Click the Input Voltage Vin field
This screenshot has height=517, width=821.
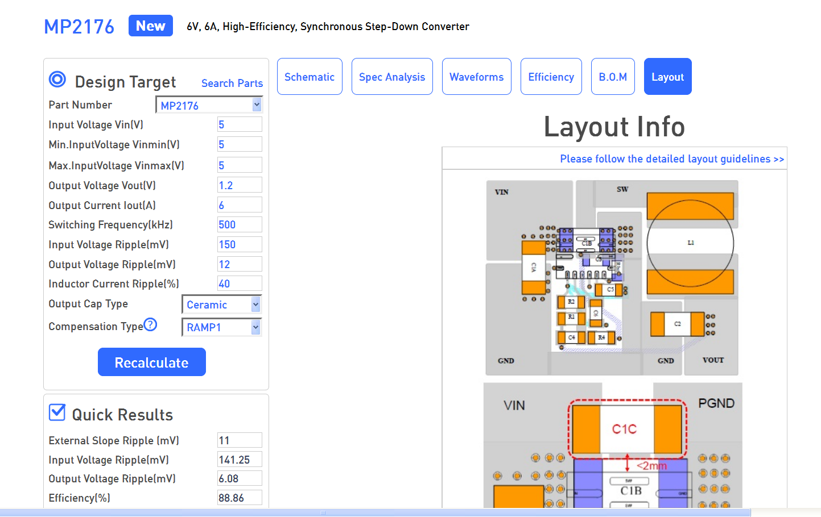(240, 124)
